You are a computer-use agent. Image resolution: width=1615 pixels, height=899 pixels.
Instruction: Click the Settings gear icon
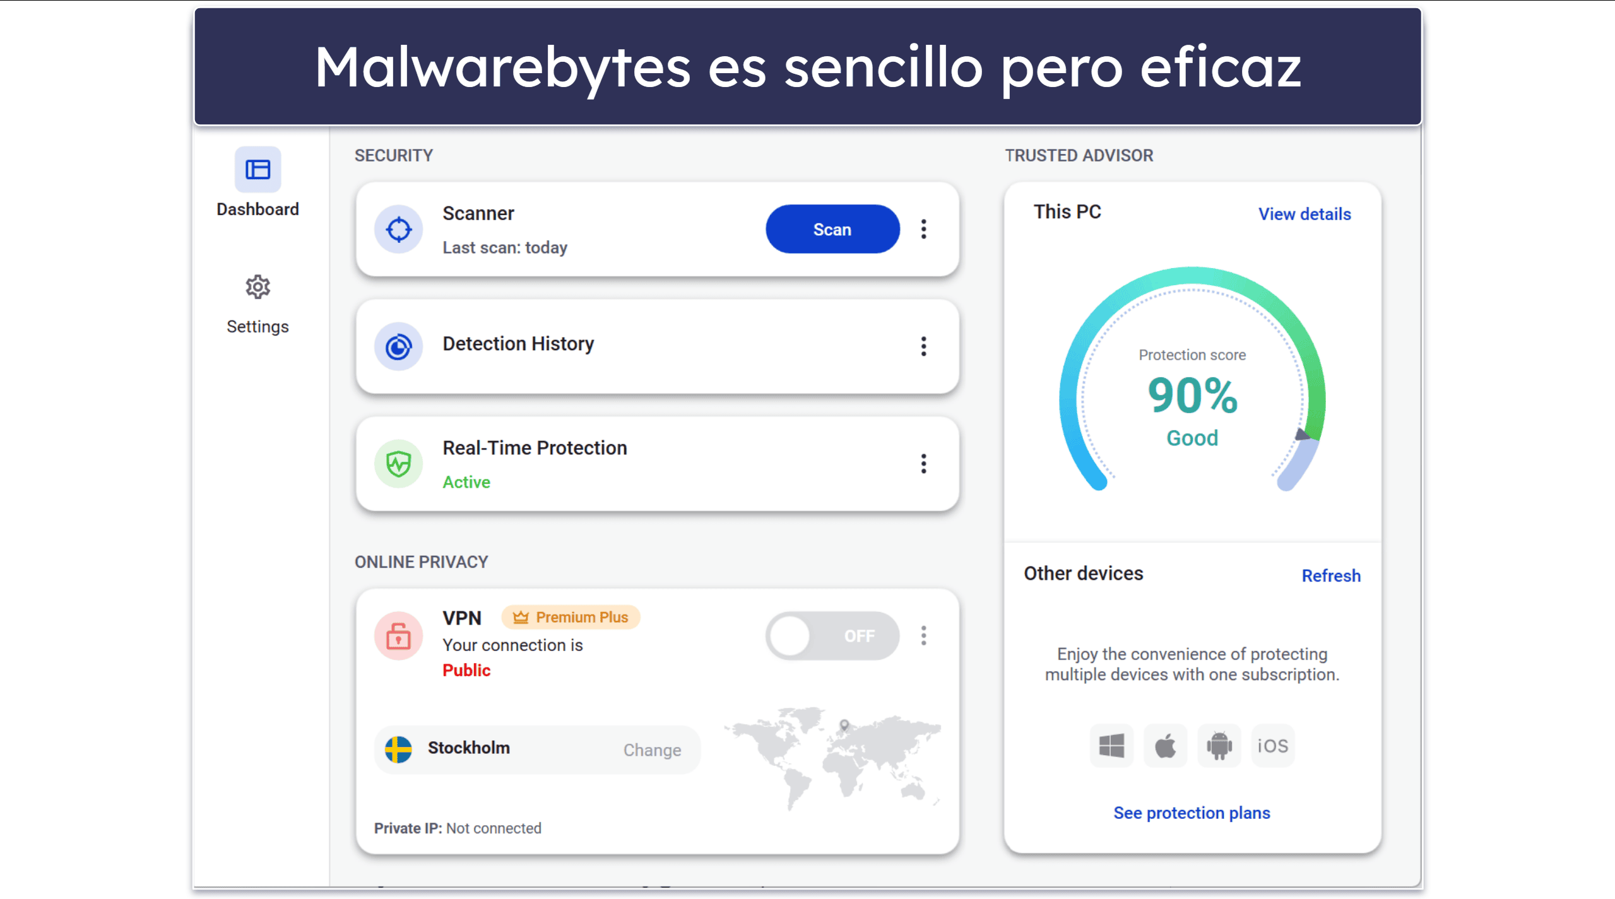pos(260,288)
